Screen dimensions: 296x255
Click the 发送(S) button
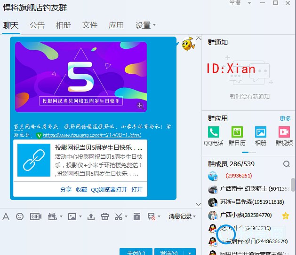[169, 252]
